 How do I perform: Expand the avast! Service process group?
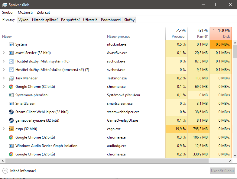click(4, 53)
